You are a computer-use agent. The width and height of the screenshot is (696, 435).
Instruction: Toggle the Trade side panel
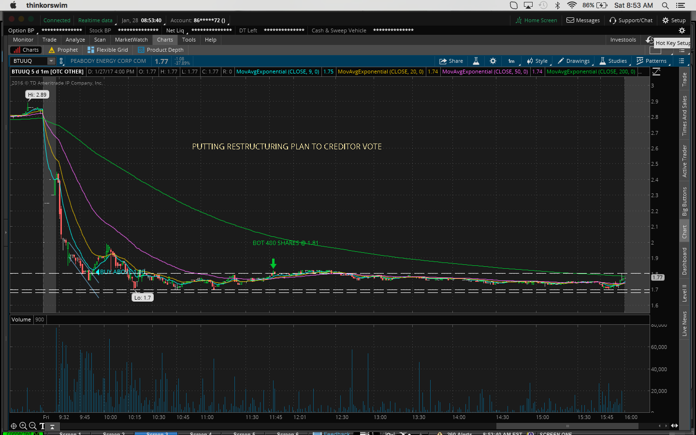(684, 80)
